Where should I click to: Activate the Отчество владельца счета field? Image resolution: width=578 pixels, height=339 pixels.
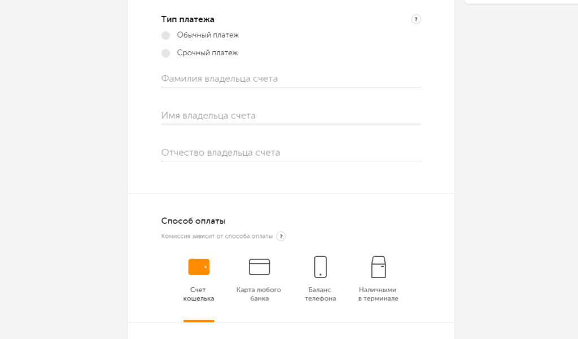tap(291, 153)
